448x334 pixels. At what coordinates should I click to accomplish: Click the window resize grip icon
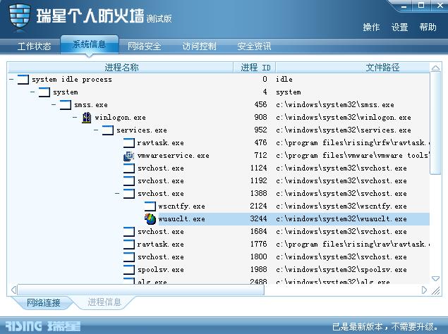436,291
